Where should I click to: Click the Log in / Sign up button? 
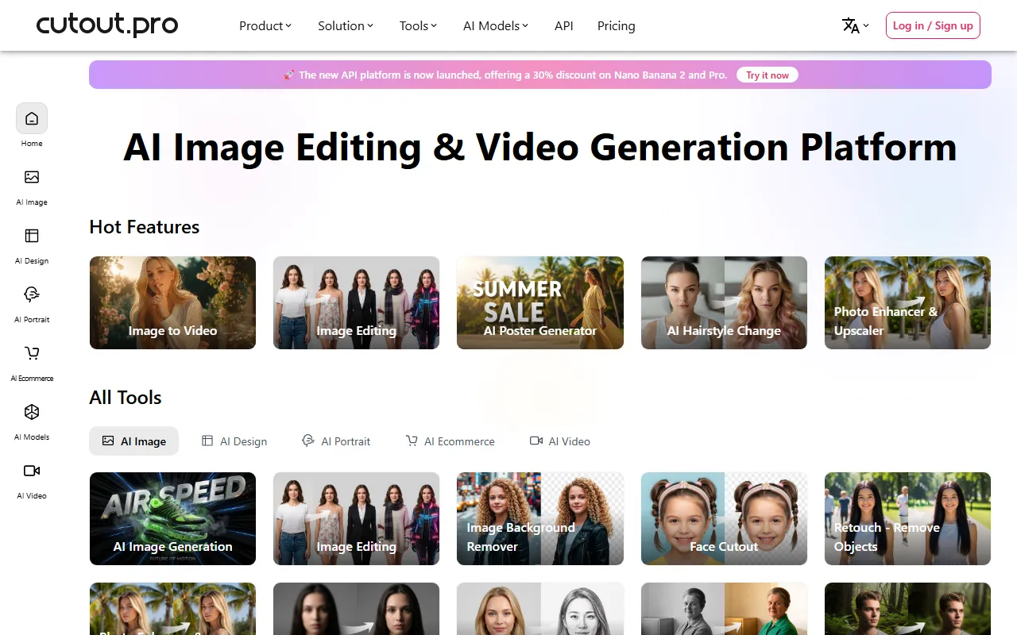933,25
